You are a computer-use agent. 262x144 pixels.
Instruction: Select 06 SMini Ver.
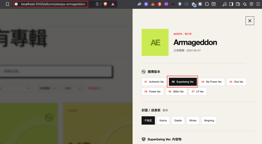click(x=176, y=92)
